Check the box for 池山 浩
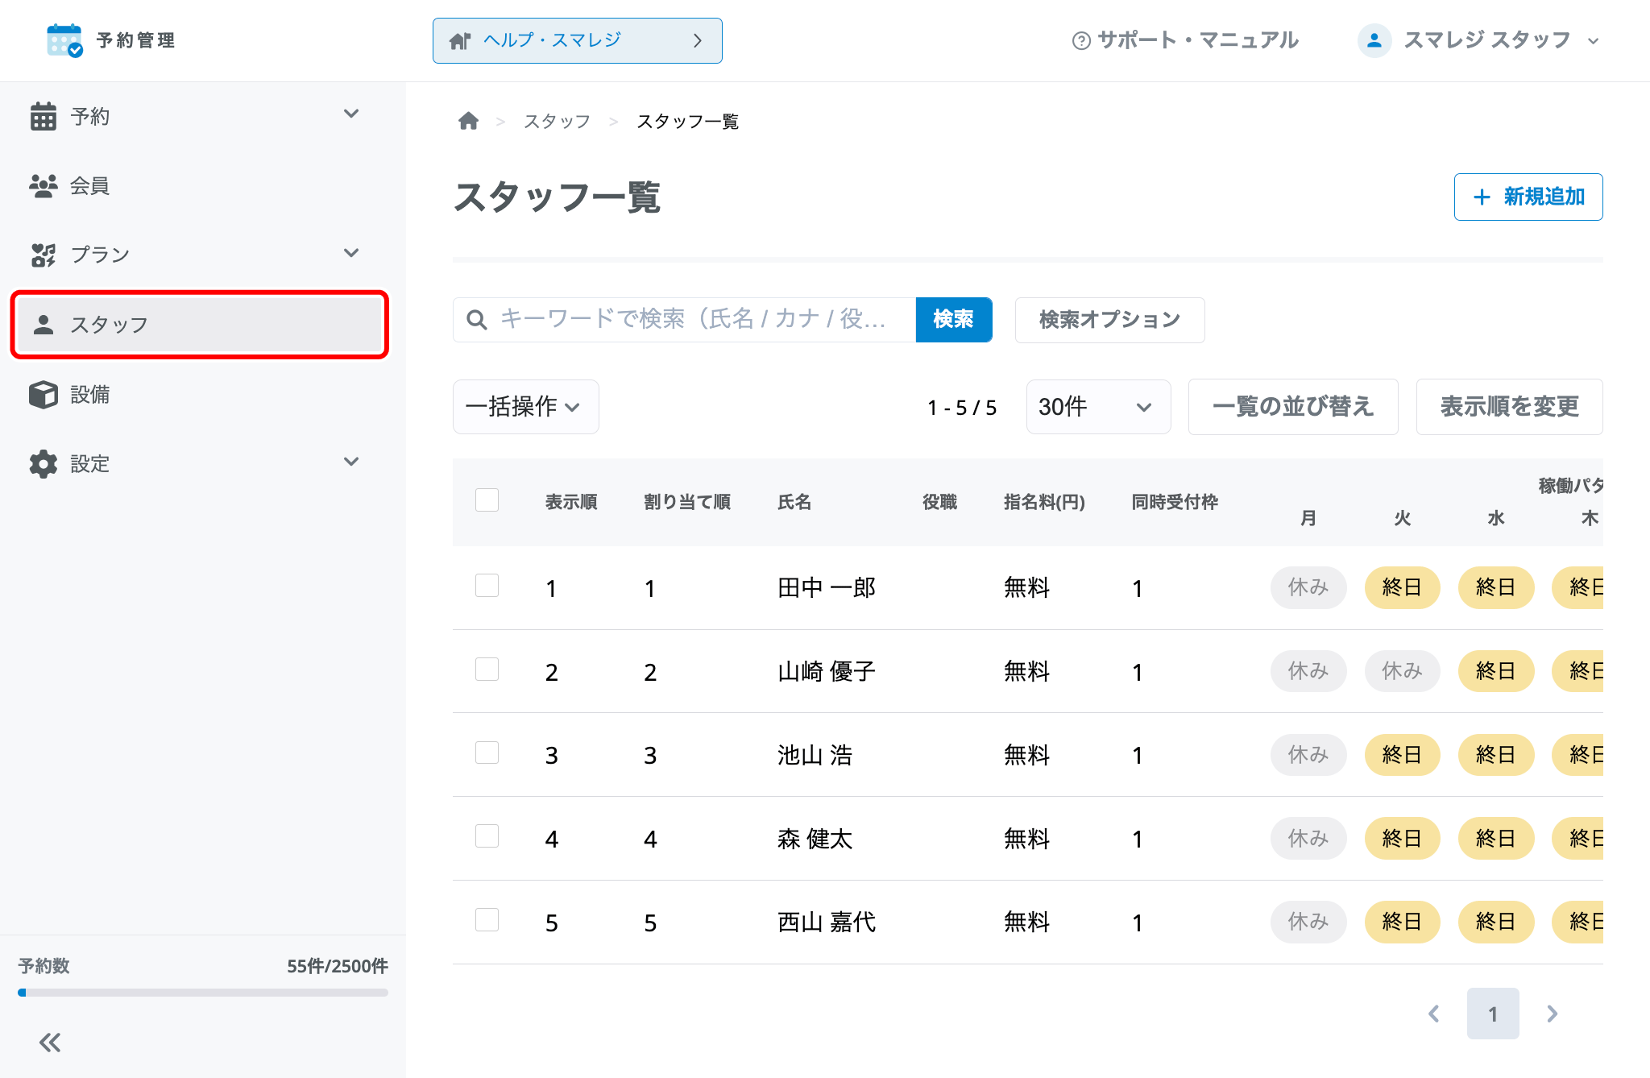The image size is (1650, 1078). tap(487, 753)
